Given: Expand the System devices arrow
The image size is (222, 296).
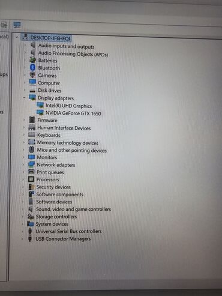Looking at the screenshot, I should (x=23, y=224).
